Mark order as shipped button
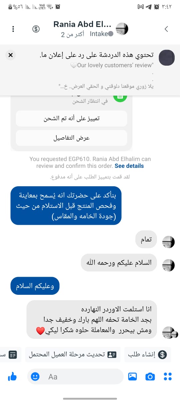This screenshot has width=180, height=402. click(x=71, y=119)
